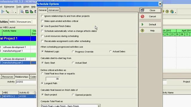Enable Ignore relationships to other projects checkbox
This screenshot has width=191, height=107.
click(42, 16)
